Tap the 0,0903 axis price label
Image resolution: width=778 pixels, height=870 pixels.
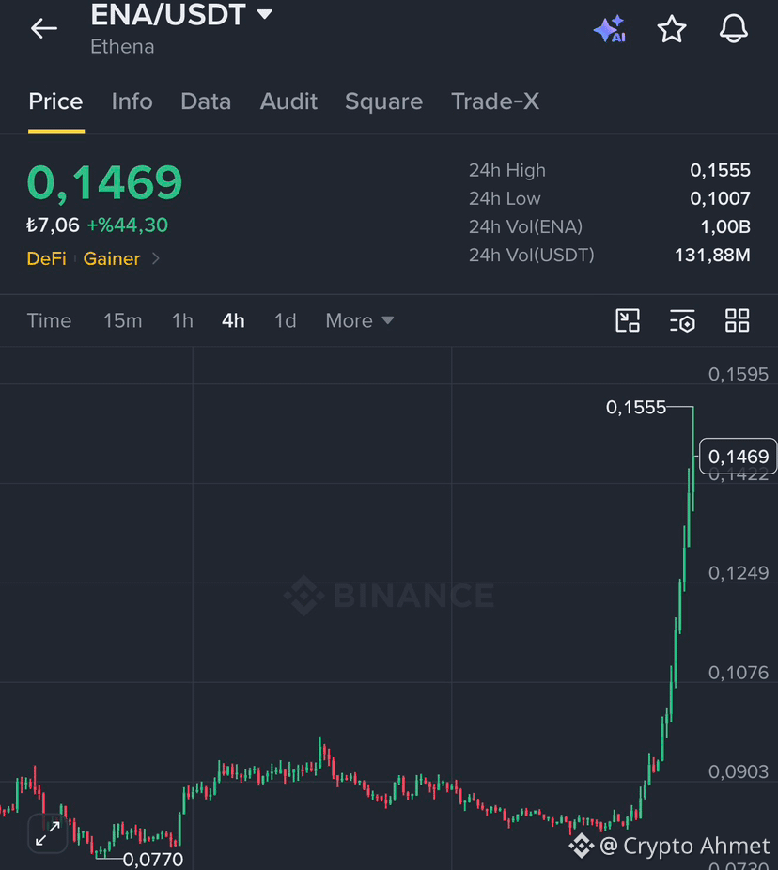738,771
